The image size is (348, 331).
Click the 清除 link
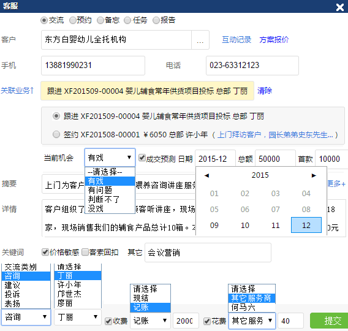265,91
